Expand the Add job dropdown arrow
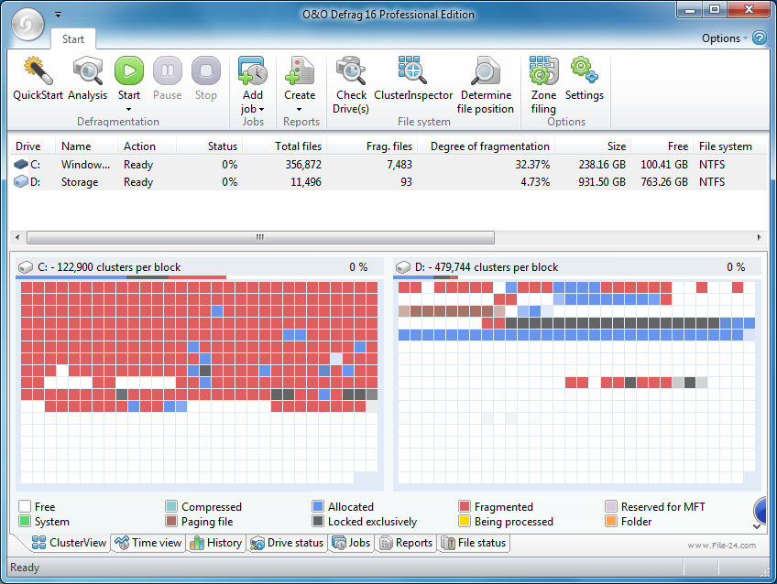The height and width of the screenshot is (584, 777). point(262,109)
